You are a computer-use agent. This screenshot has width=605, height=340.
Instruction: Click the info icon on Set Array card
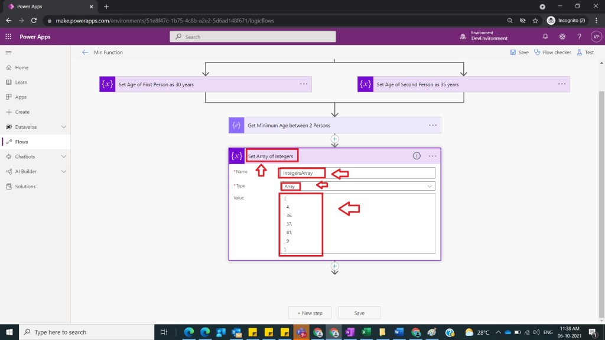(x=417, y=156)
